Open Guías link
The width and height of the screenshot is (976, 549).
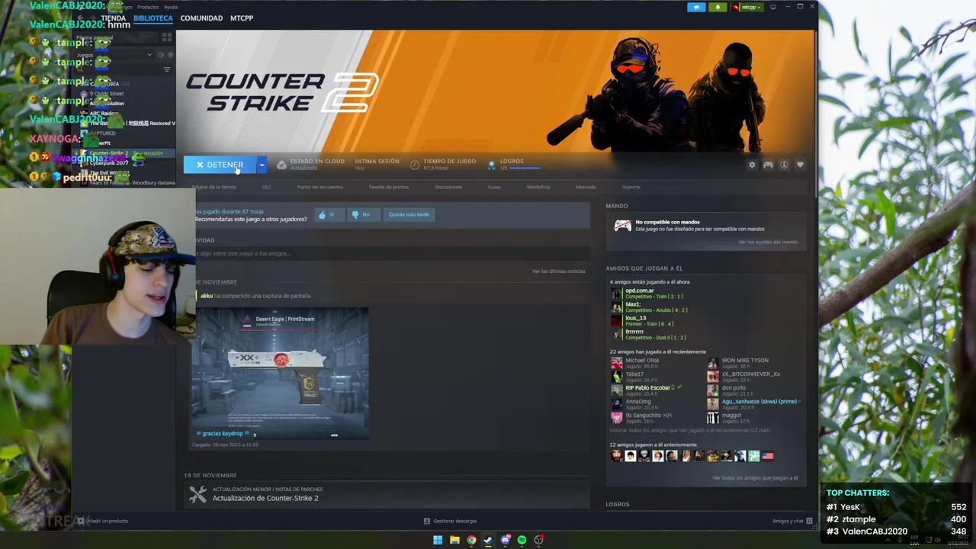tap(494, 187)
